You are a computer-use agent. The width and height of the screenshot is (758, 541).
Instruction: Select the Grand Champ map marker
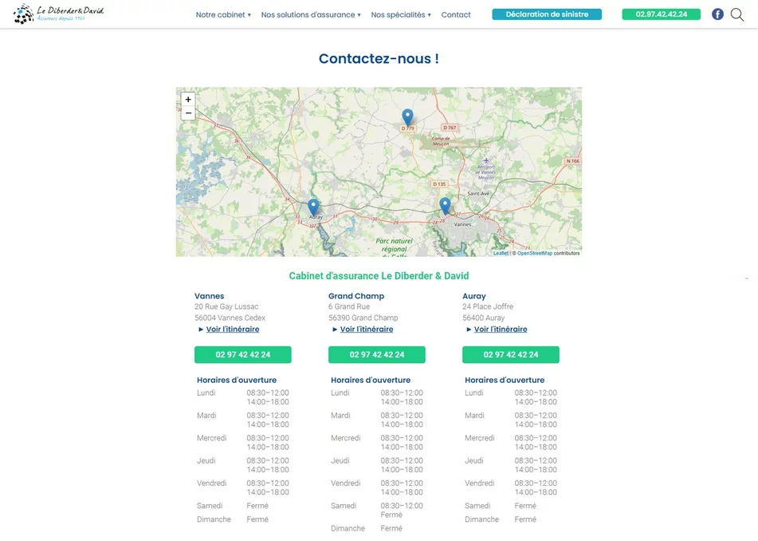(407, 118)
